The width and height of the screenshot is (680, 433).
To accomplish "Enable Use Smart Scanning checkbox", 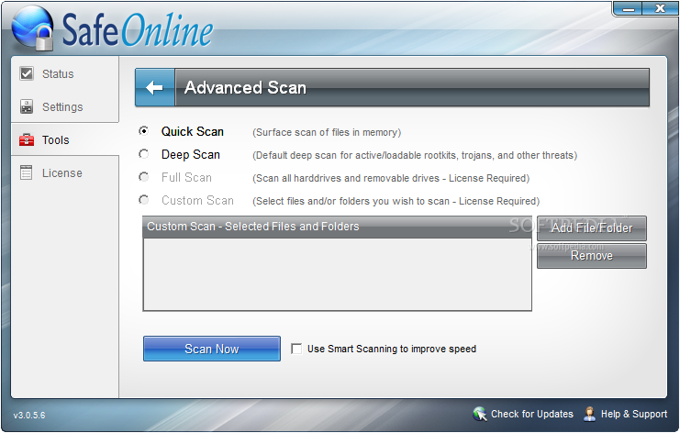I will point(296,349).
